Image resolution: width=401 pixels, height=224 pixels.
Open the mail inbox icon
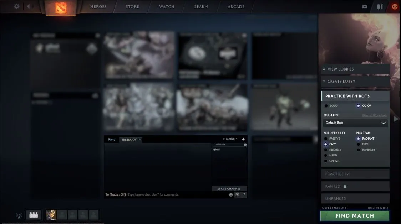(365, 7)
